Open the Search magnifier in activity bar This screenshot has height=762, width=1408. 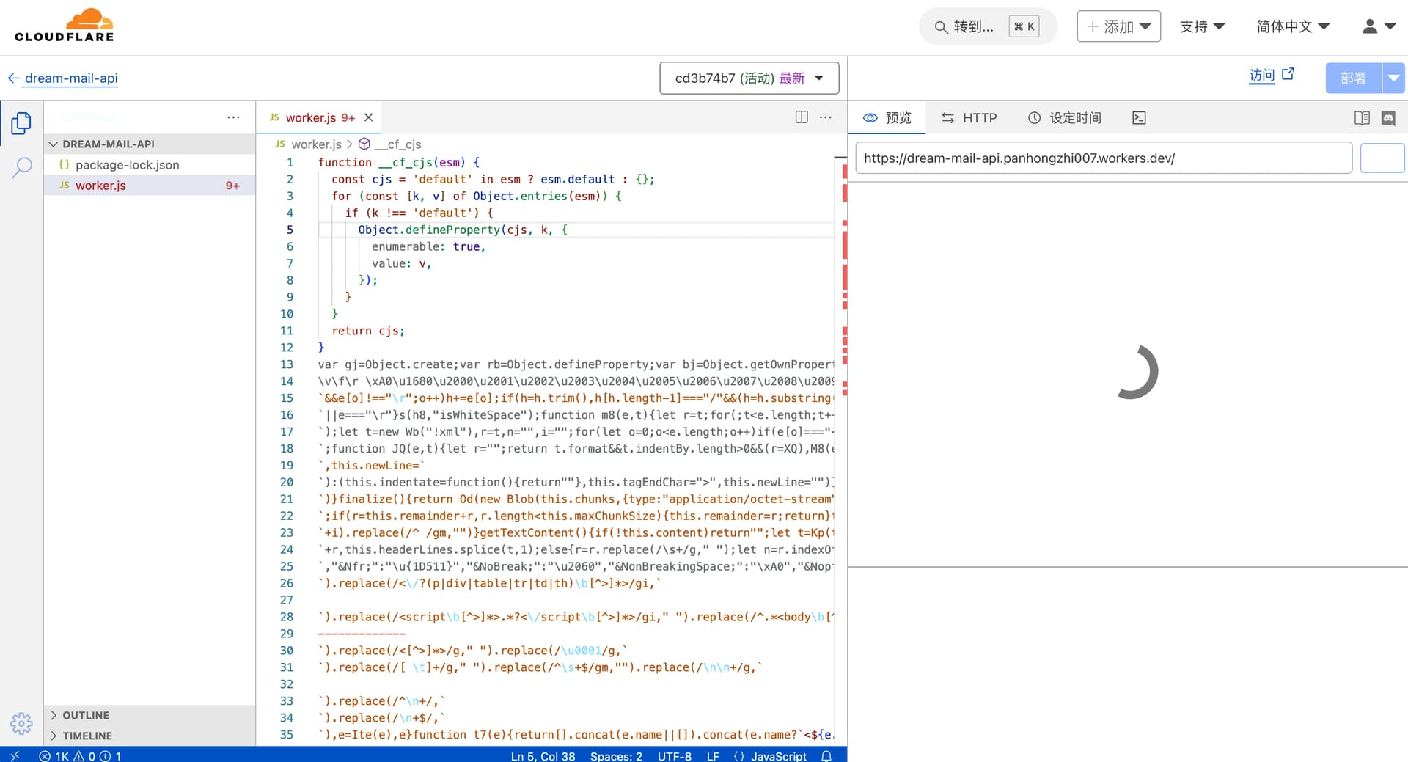point(21,167)
